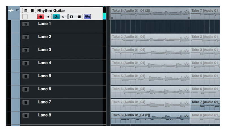The height and width of the screenshot is (132, 226).
Task: Click waveform icon on Lane 6 Take 6 clip
Action: pos(186,90)
